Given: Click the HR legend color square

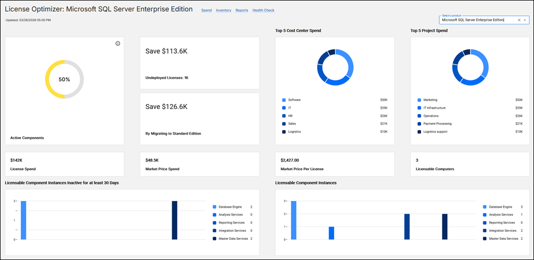Looking at the screenshot, I should (284, 115).
